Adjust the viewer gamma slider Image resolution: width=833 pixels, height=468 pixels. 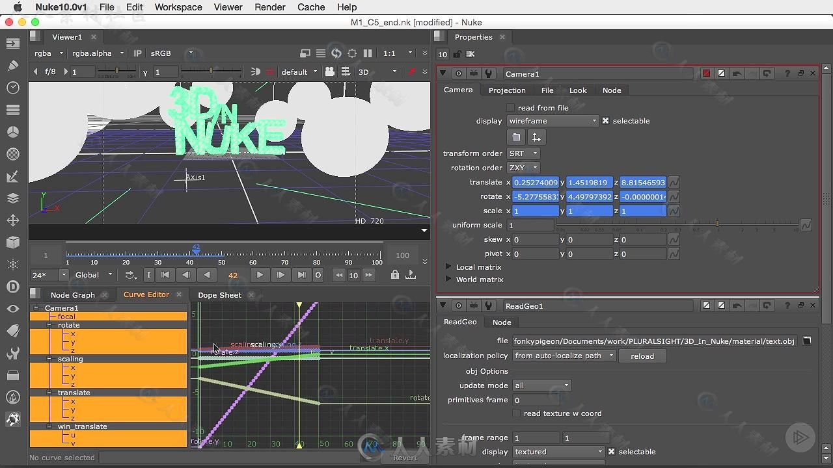(210, 71)
